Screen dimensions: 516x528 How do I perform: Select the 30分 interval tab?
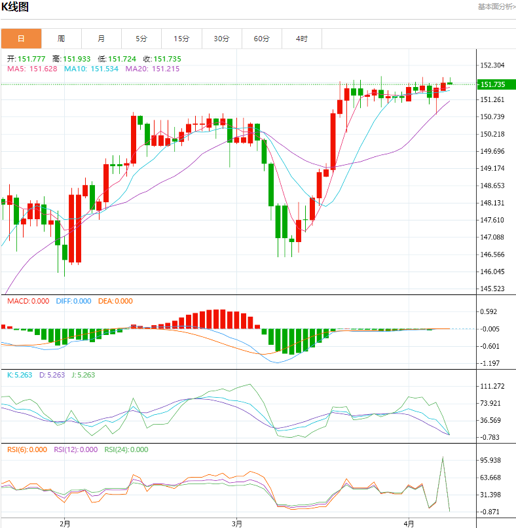click(222, 39)
